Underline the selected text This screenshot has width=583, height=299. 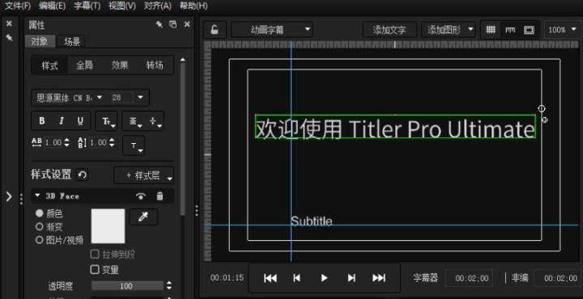click(x=80, y=121)
